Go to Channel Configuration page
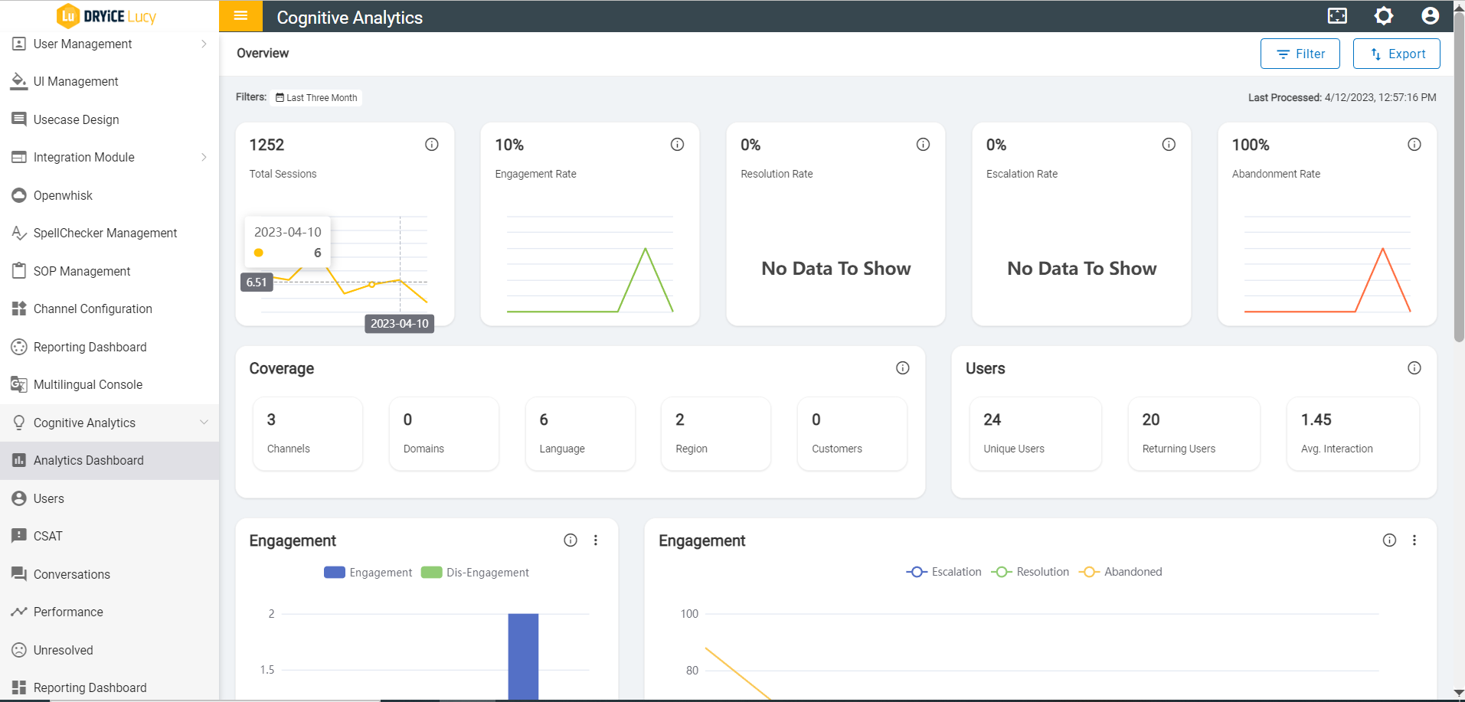The image size is (1465, 702). [93, 309]
